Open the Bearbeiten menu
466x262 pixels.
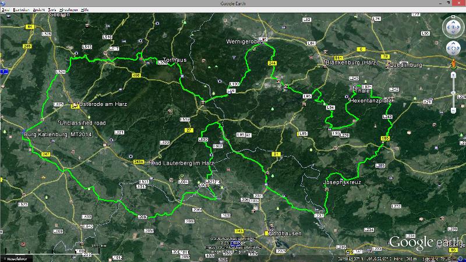click(22, 10)
